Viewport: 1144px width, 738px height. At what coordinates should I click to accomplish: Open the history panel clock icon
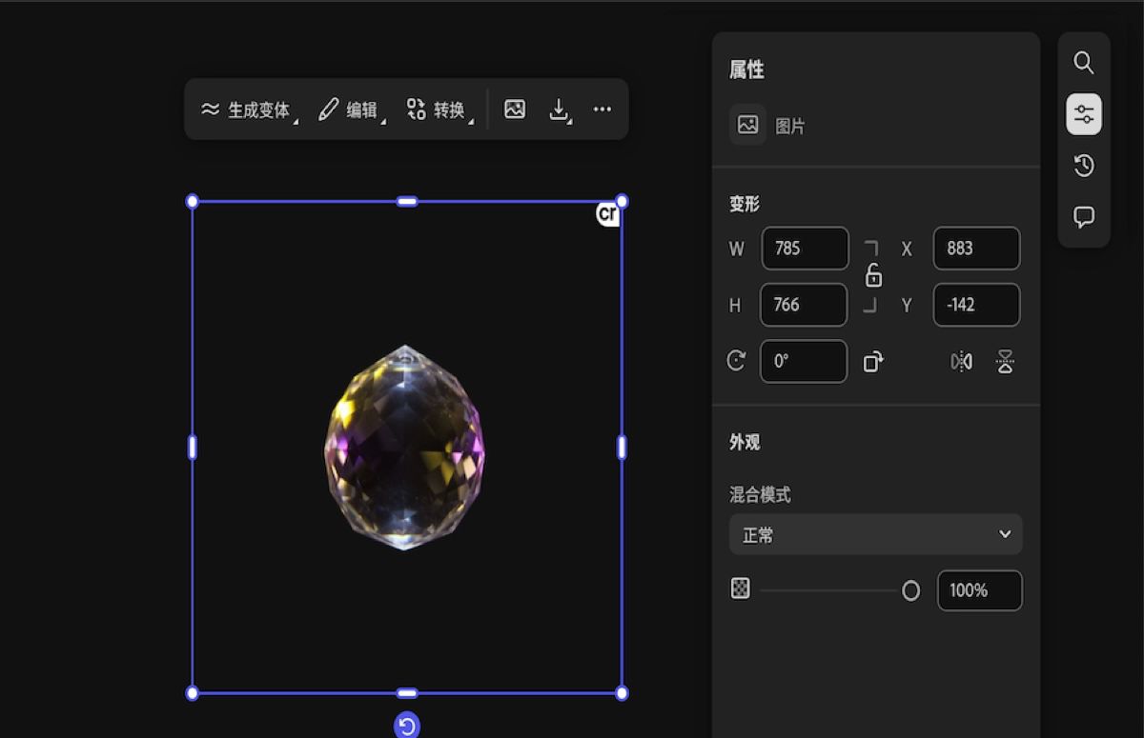click(x=1084, y=165)
